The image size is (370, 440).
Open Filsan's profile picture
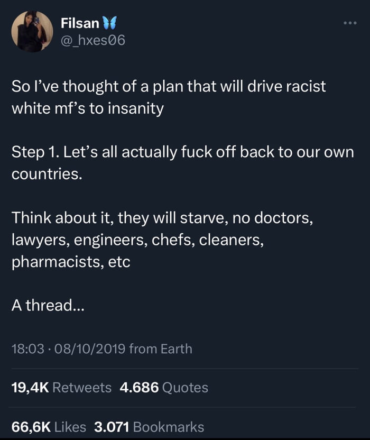click(x=32, y=32)
